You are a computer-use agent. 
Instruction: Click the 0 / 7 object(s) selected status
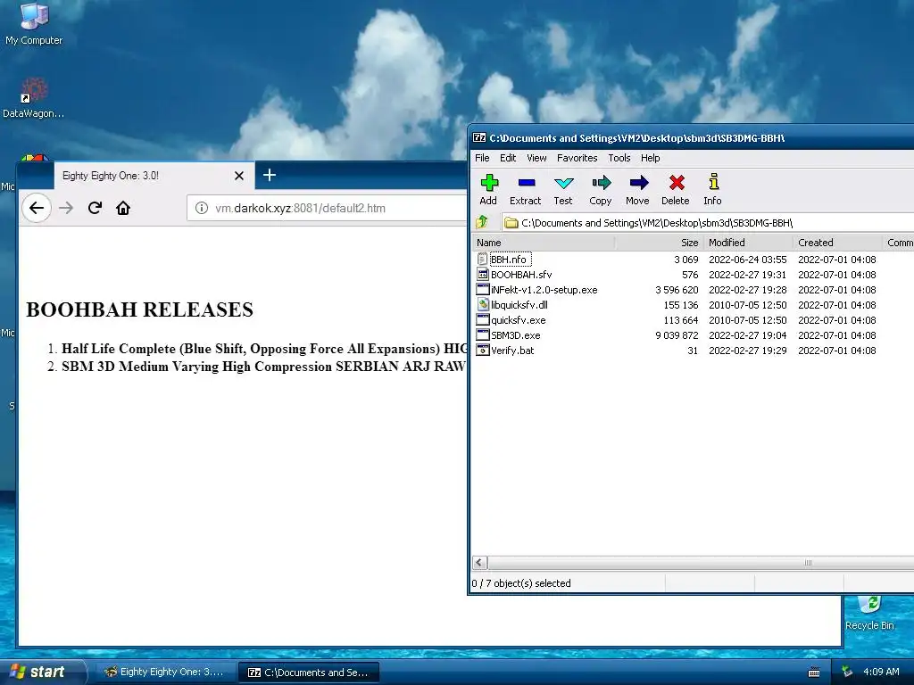[x=521, y=583]
